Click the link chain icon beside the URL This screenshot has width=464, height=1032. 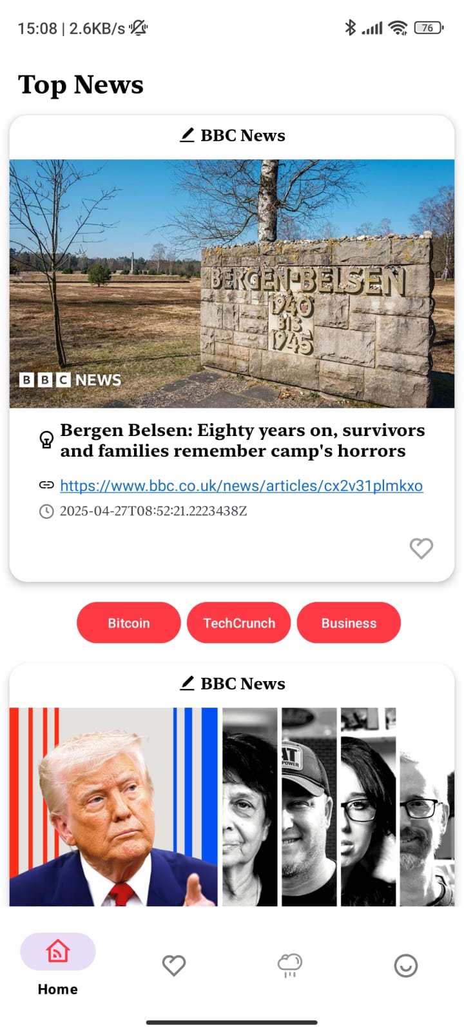[46, 485]
